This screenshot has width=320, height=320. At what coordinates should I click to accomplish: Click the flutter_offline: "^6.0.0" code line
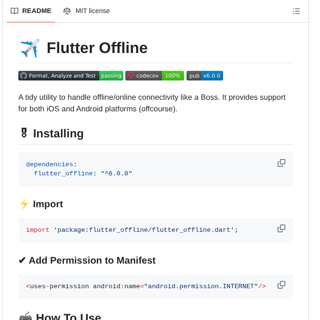pyautogui.click(x=83, y=173)
